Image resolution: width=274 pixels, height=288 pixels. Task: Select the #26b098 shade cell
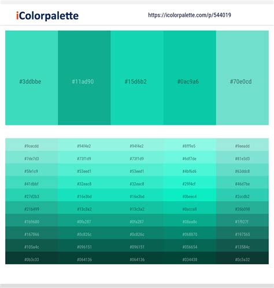click(x=242, y=209)
